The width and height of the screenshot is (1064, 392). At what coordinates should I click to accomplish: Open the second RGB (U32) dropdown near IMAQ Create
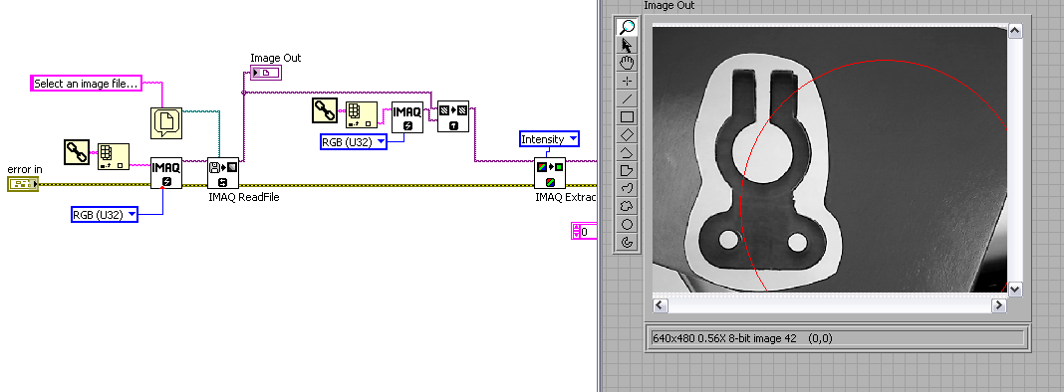click(x=354, y=141)
